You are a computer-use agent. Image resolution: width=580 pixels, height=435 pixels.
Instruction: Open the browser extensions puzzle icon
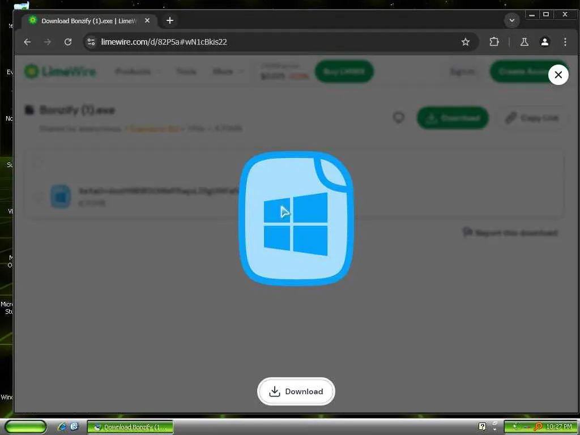(494, 42)
